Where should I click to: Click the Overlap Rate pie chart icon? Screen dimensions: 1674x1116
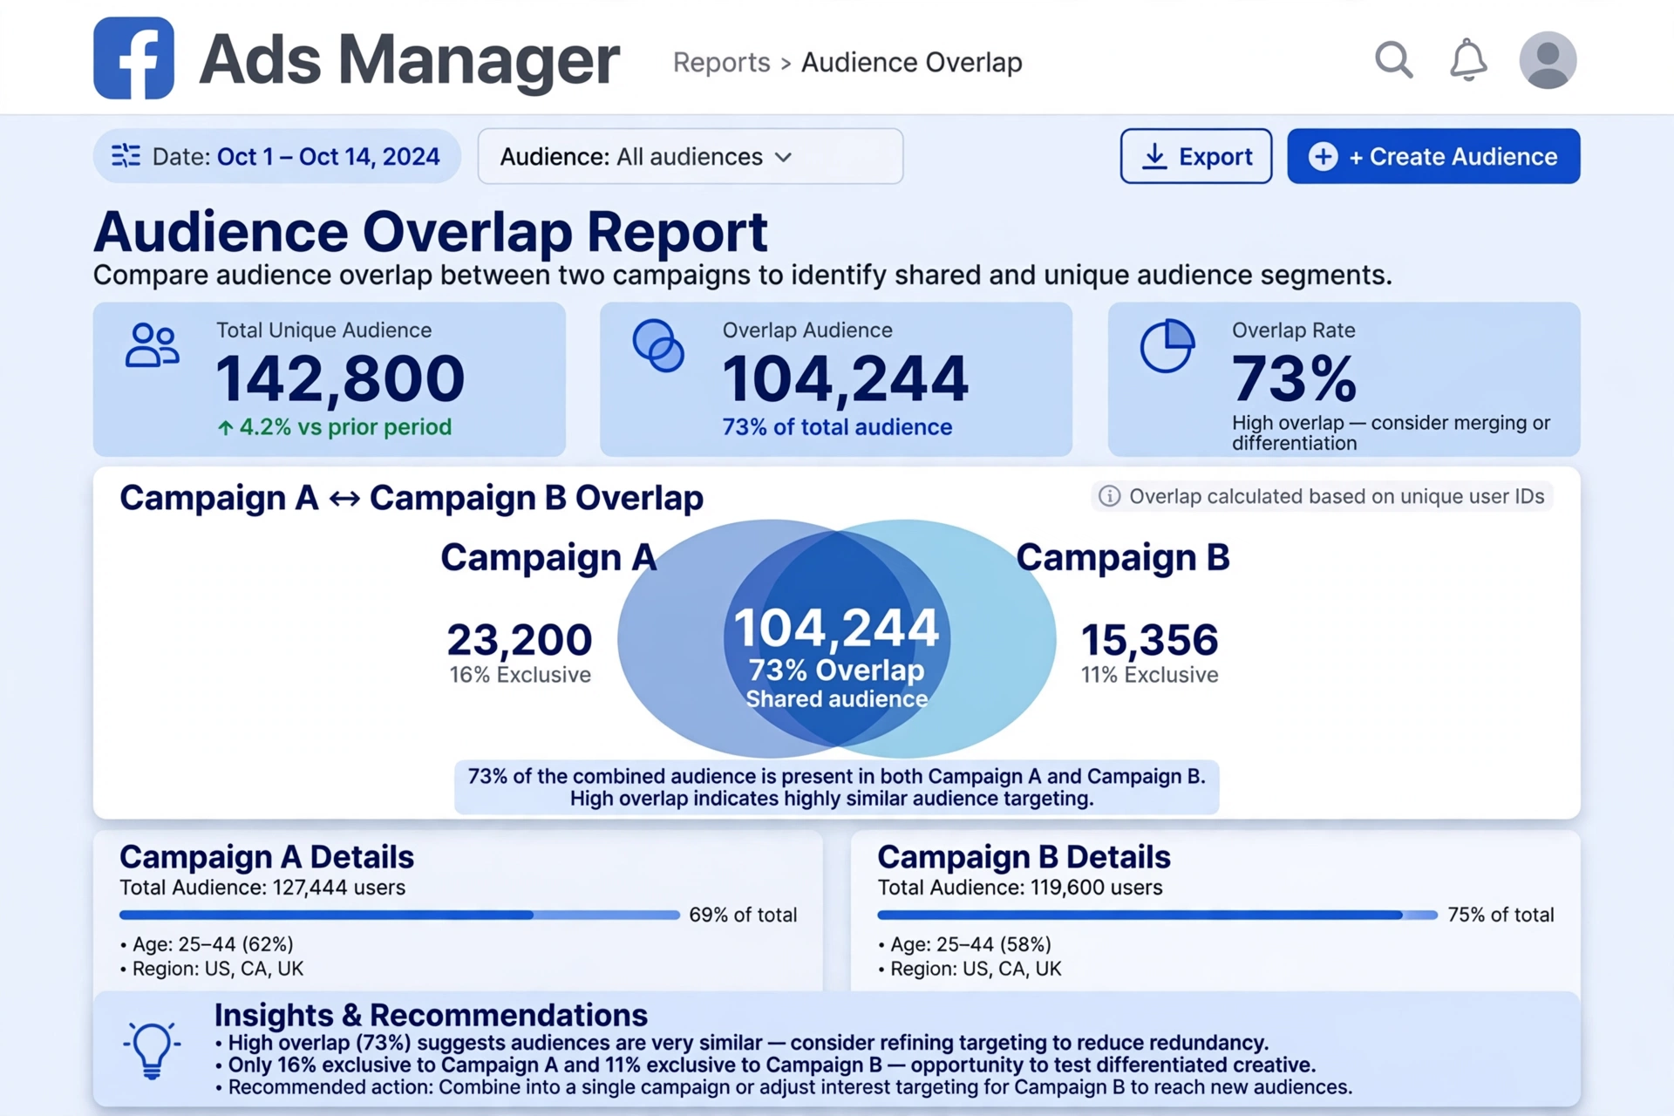1167,345
